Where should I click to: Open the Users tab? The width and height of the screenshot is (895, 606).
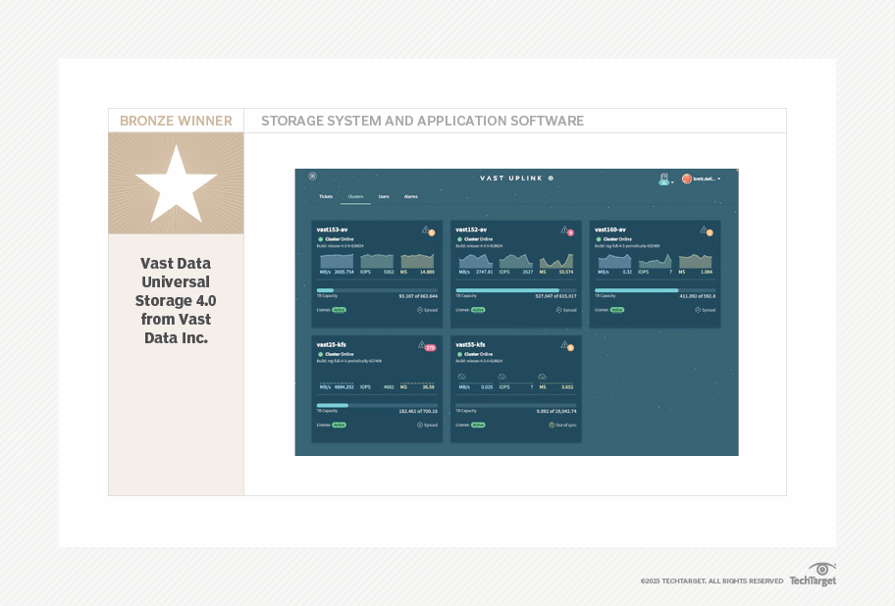pyautogui.click(x=384, y=196)
